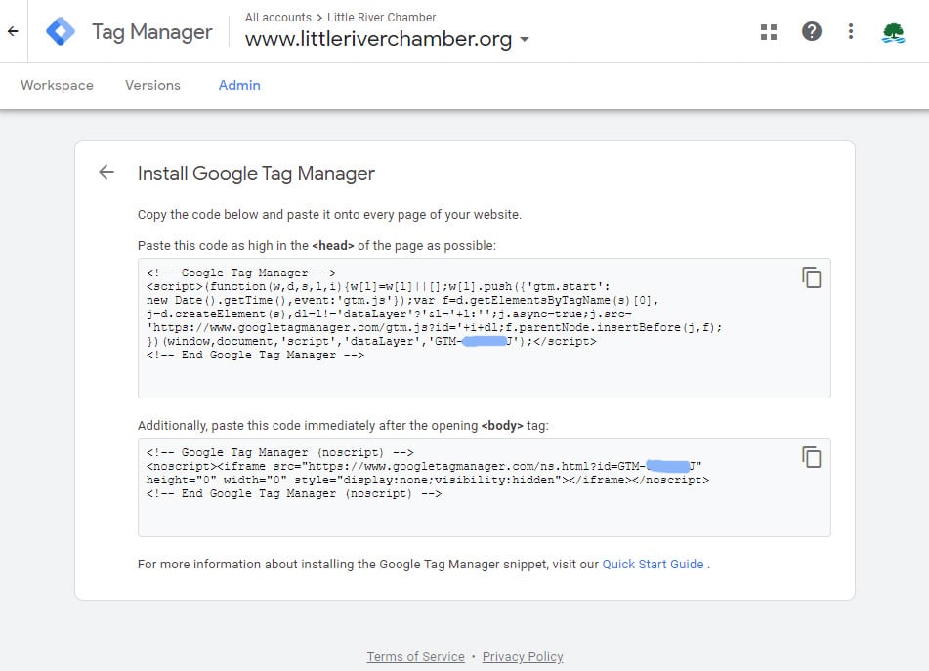Switch to the Workspace tab
The image size is (929, 671).
pyautogui.click(x=57, y=85)
